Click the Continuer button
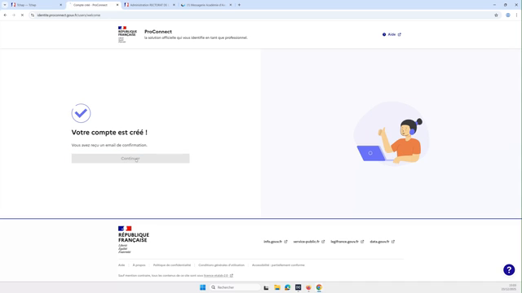Screen dimensions: 522x293 click(x=130, y=159)
